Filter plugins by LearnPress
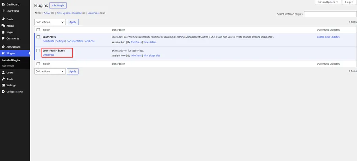This screenshot has width=357, height=161. [94, 13]
